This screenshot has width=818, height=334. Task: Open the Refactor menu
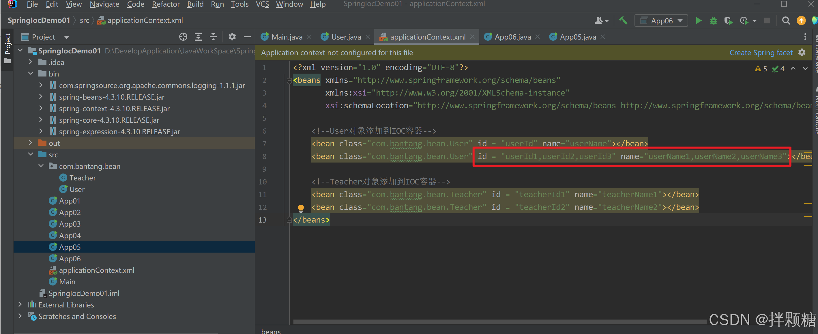[165, 4]
